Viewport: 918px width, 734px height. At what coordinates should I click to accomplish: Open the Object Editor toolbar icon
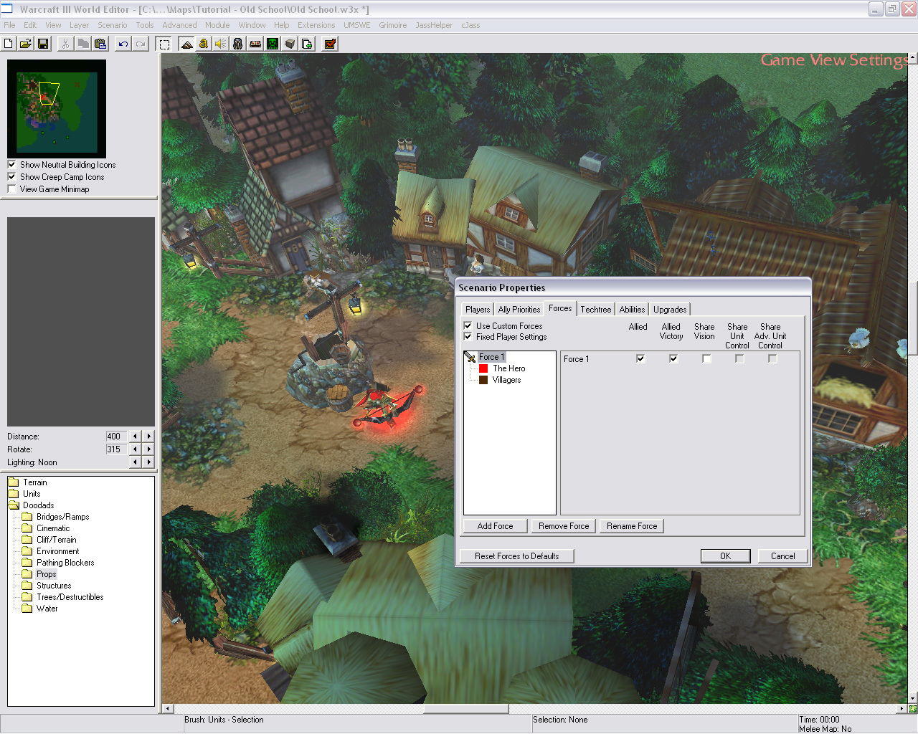pyautogui.click(x=238, y=44)
